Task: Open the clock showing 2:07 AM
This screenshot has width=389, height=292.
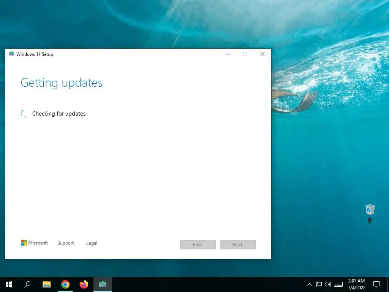Action: 356,284
